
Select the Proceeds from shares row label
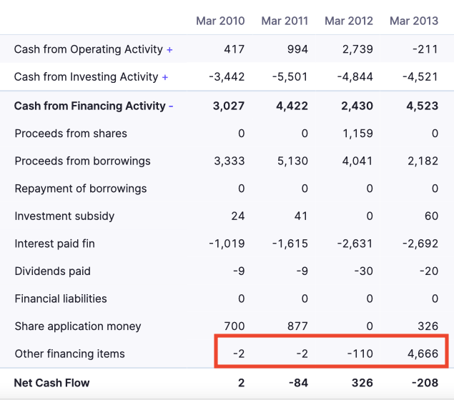pos(71,134)
